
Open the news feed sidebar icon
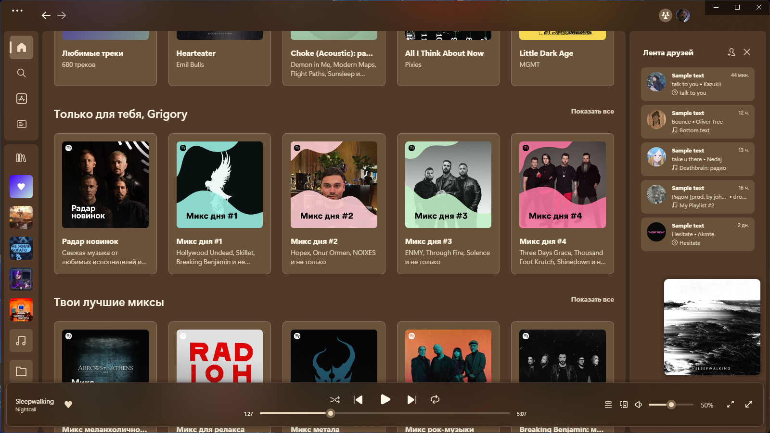(21, 124)
